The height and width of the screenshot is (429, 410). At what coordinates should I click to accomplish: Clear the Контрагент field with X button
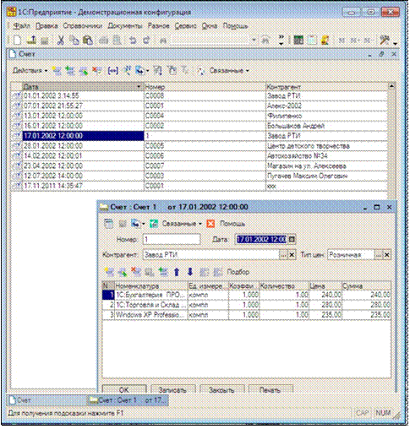292,255
